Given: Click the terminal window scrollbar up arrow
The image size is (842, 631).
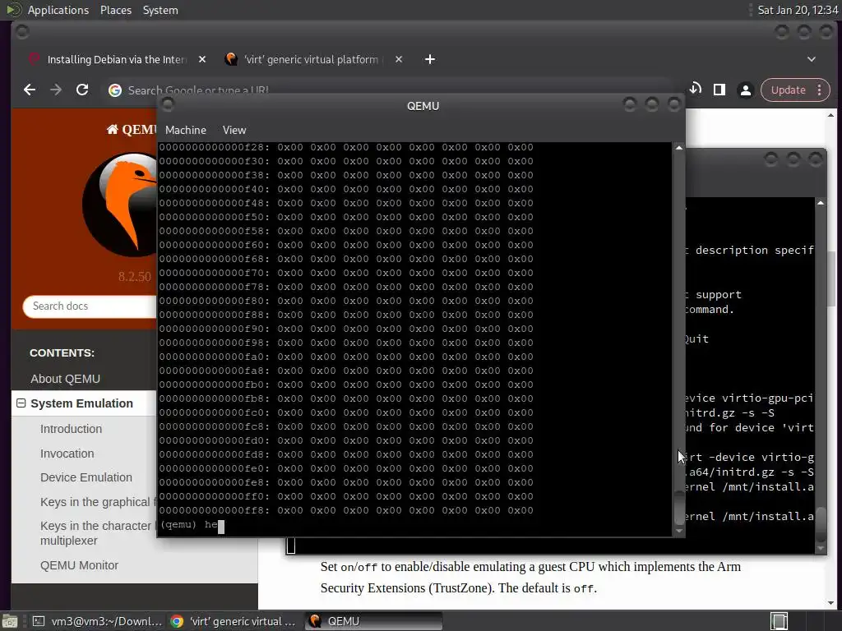Looking at the screenshot, I should coord(821,203).
